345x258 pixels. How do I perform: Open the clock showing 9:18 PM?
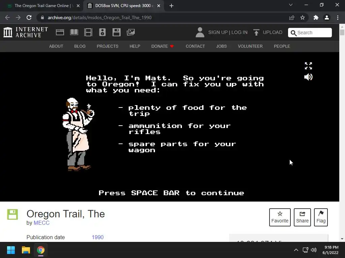(x=331, y=250)
